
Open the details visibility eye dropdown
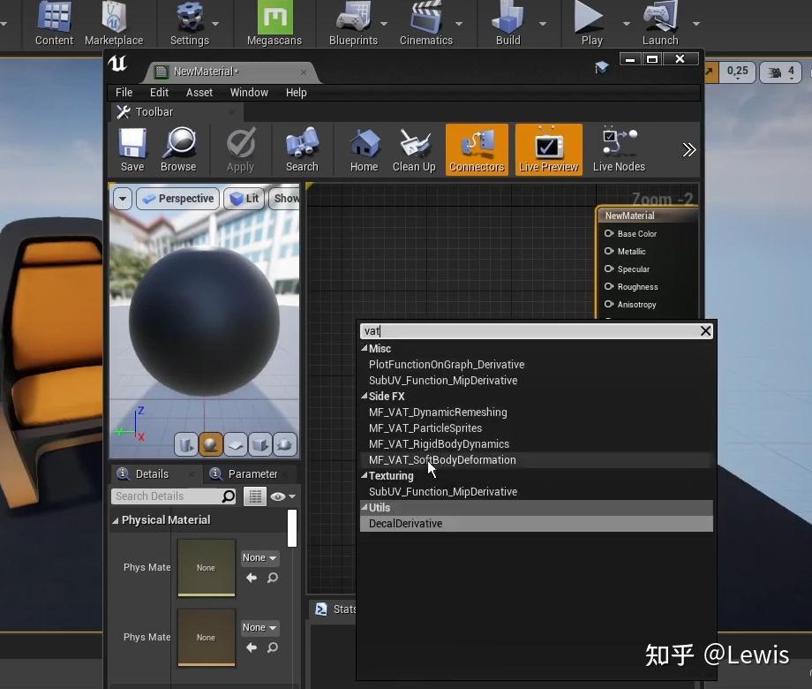(282, 496)
